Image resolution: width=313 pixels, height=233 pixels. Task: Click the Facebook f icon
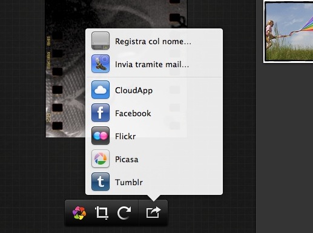click(x=100, y=113)
